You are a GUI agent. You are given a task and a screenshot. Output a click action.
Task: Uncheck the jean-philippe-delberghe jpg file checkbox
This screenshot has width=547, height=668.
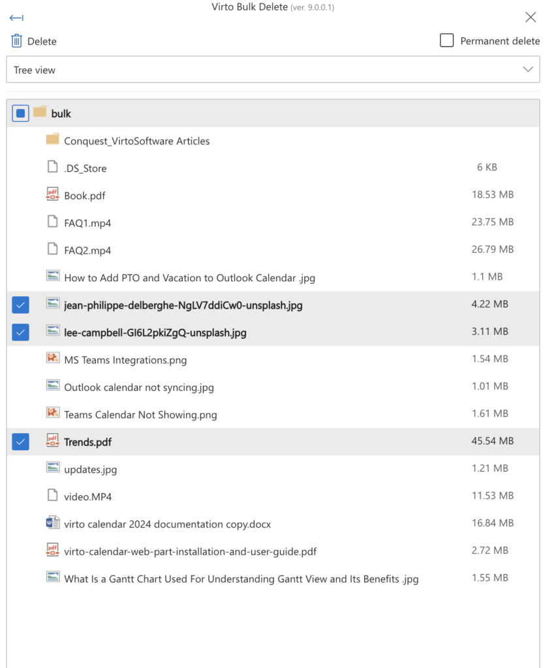point(20,305)
